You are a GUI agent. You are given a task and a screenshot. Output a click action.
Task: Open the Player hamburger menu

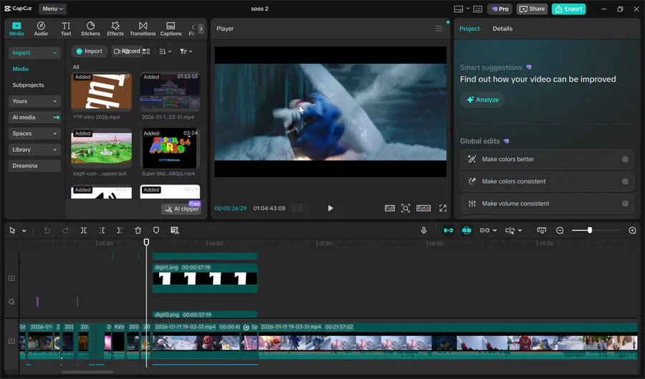click(439, 29)
